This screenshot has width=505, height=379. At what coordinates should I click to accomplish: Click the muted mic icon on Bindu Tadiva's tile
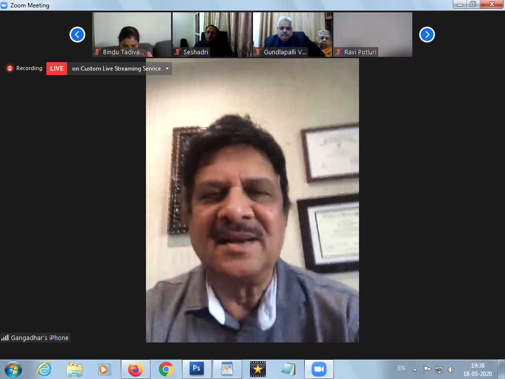click(x=97, y=52)
